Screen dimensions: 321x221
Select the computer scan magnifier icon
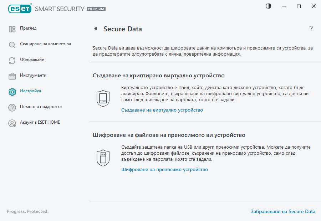tap(12, 45)
